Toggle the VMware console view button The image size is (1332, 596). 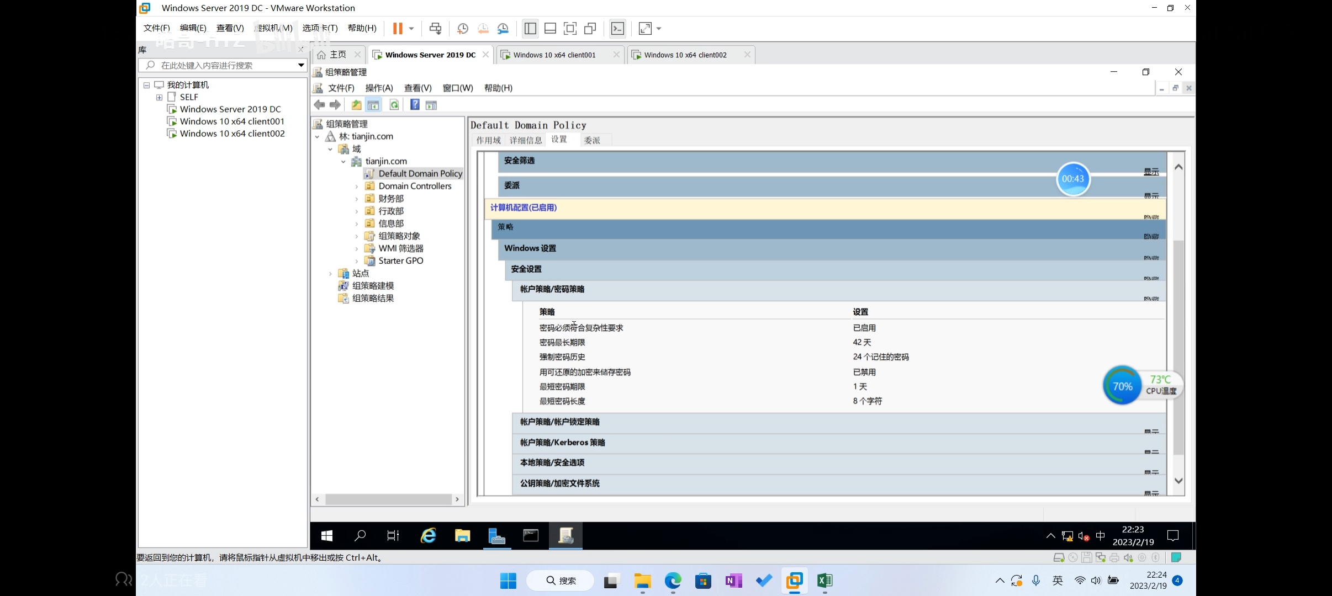pos(617,28)
